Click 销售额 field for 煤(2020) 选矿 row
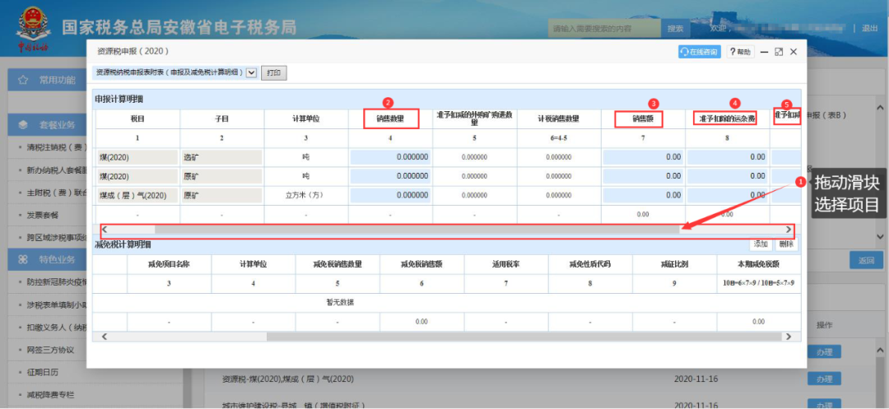The height and width of the screenshot is (409, 889). (x=643, y=157)
